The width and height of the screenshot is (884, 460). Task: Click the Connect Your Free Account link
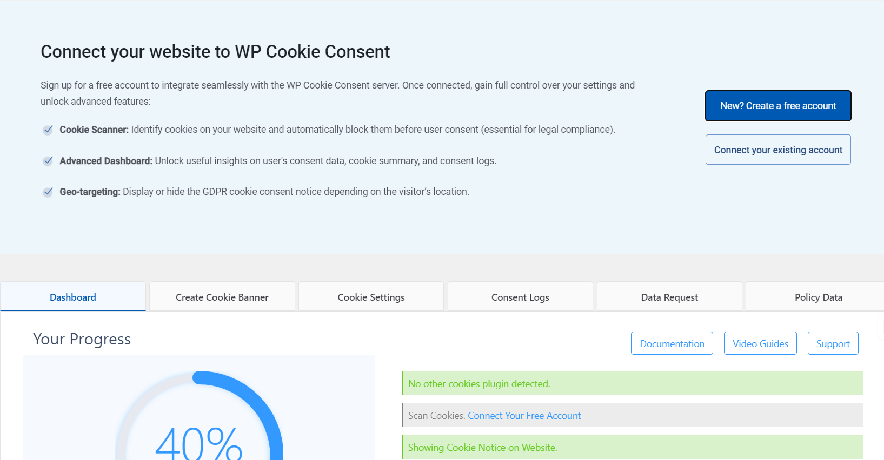[x=524, y=415]
